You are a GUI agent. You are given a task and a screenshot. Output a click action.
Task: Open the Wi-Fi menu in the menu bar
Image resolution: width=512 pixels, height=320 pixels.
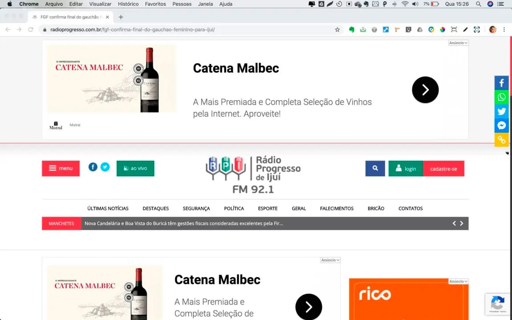pos(405,4)
